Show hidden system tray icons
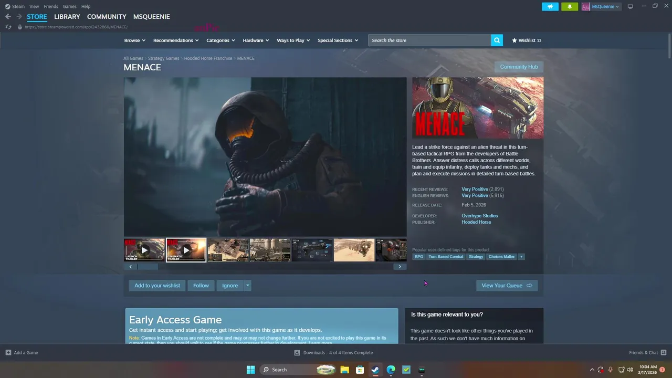The width and height of the screenshot is (672, 378). click(x=592, y=370)
